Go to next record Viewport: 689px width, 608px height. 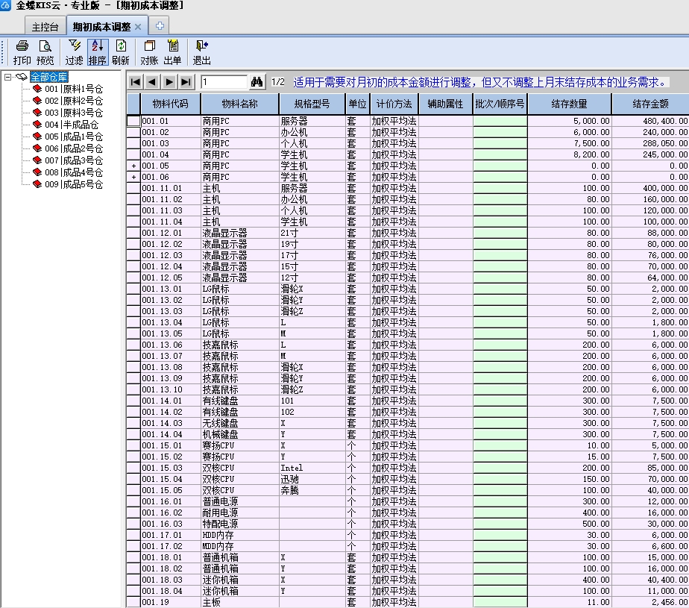[169, 82]
